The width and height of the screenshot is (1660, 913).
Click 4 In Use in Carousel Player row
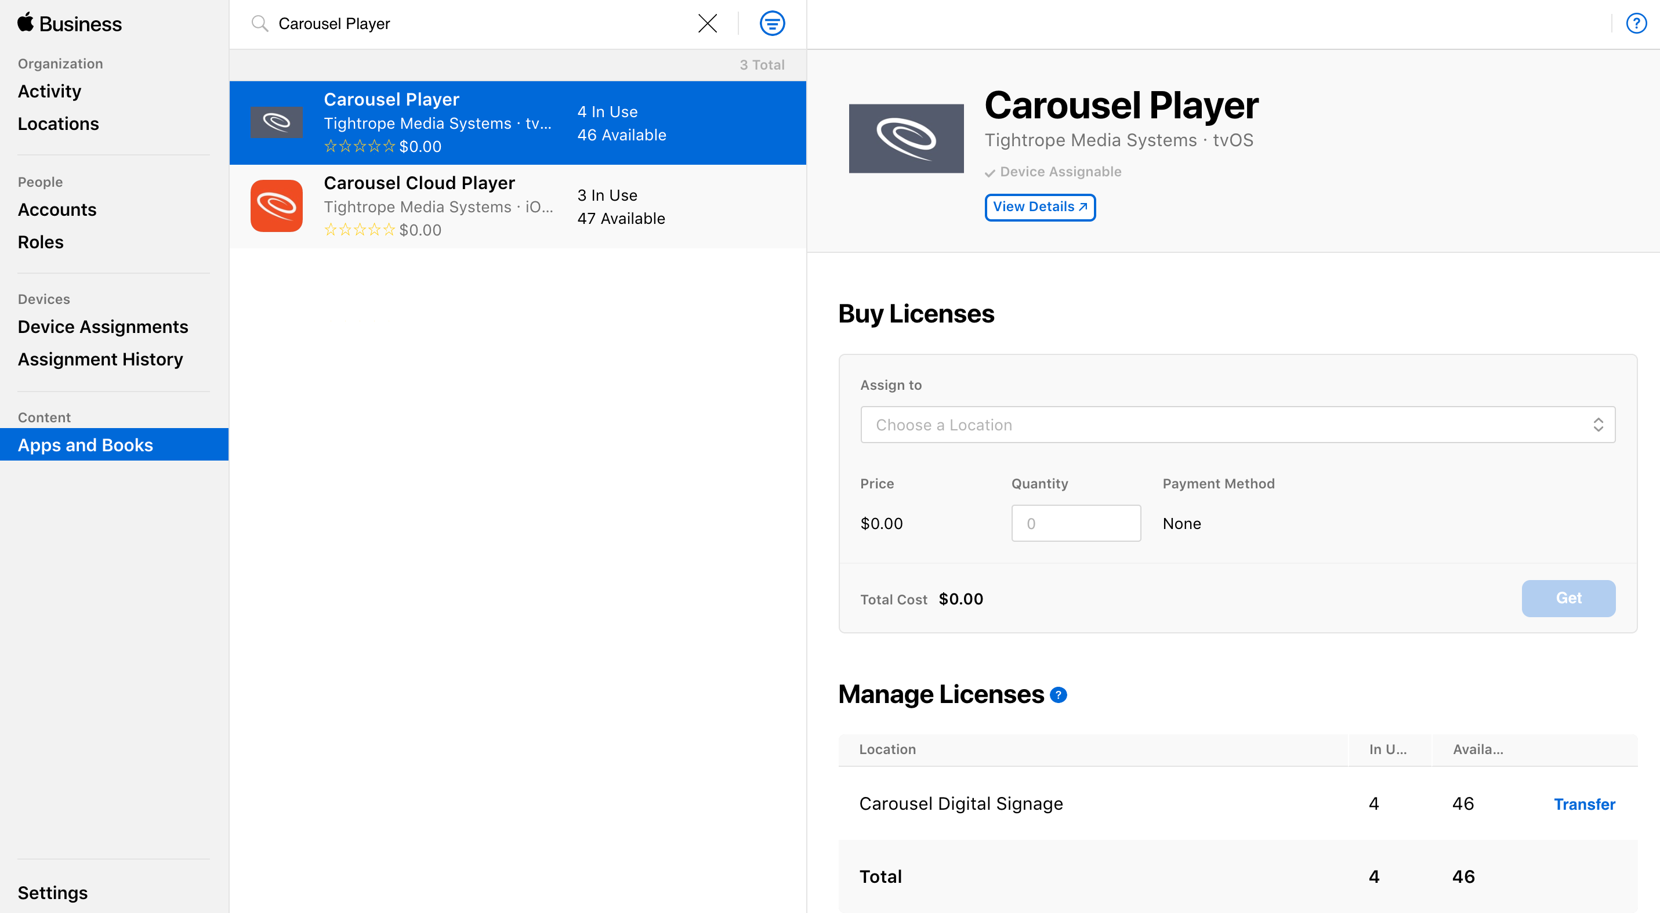coord(607,111)
